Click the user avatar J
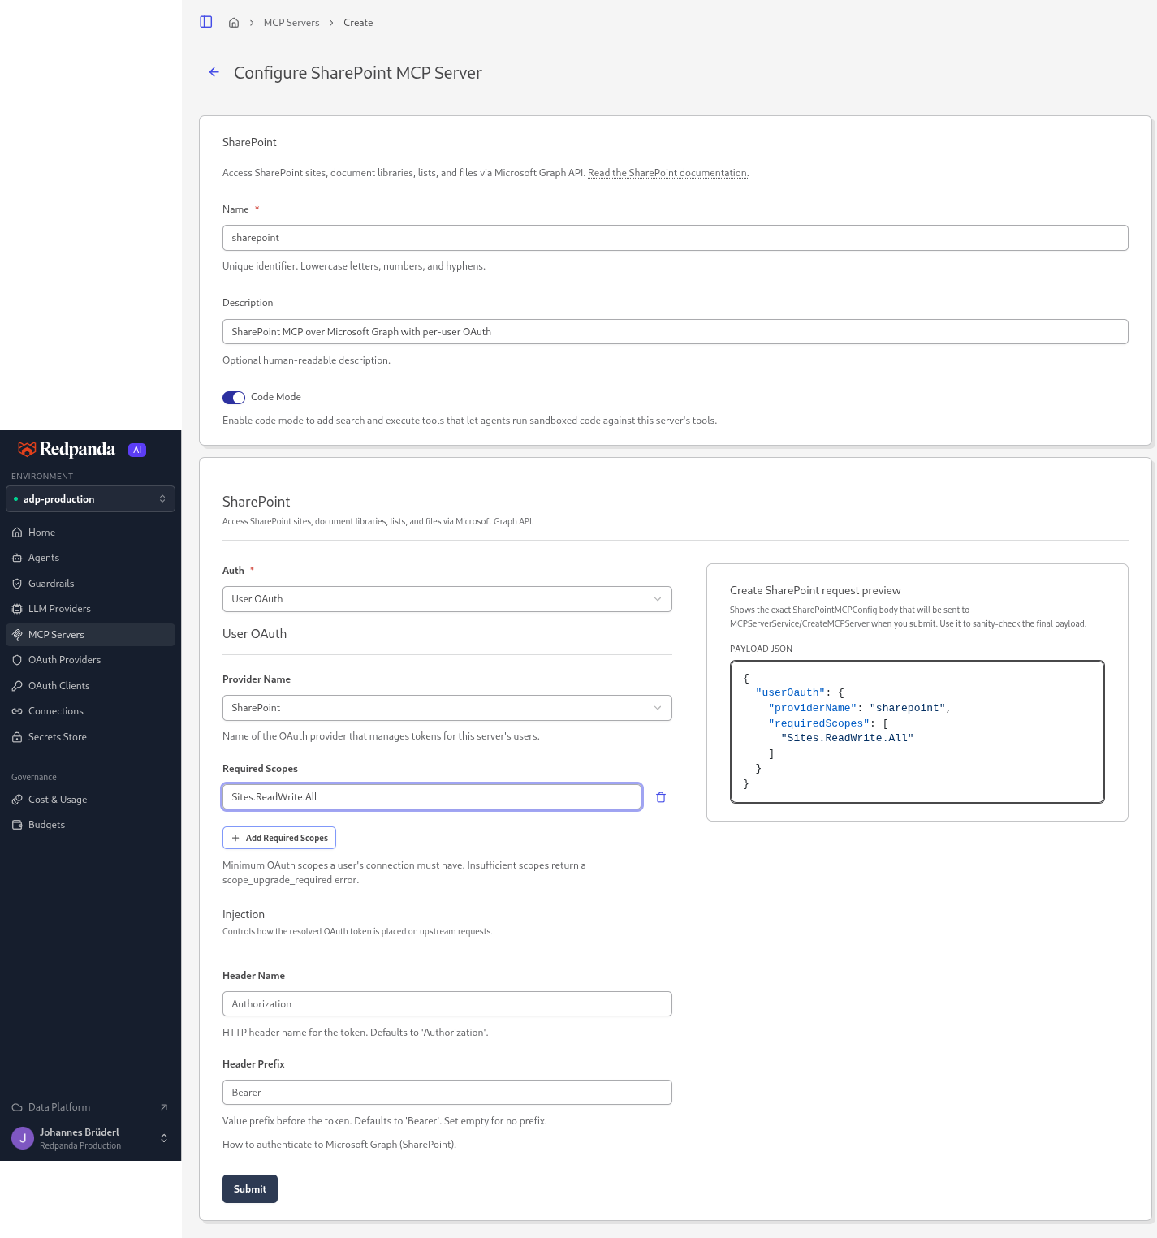Screen dimensions: 1157x1238 [x=23, y=1138]
